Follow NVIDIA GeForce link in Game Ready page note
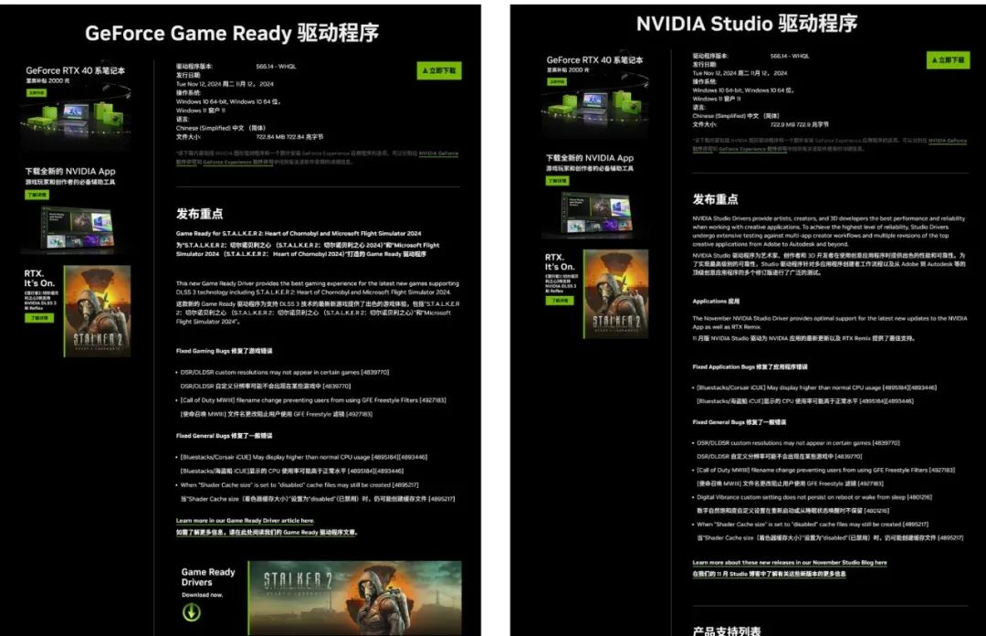The image size is (986, 636). click(x=438, y=153)
